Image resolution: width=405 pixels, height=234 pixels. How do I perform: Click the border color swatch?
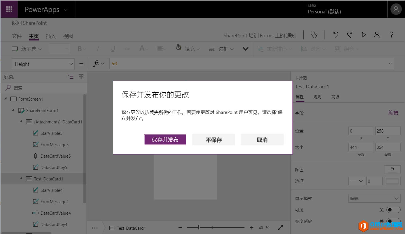392,181
